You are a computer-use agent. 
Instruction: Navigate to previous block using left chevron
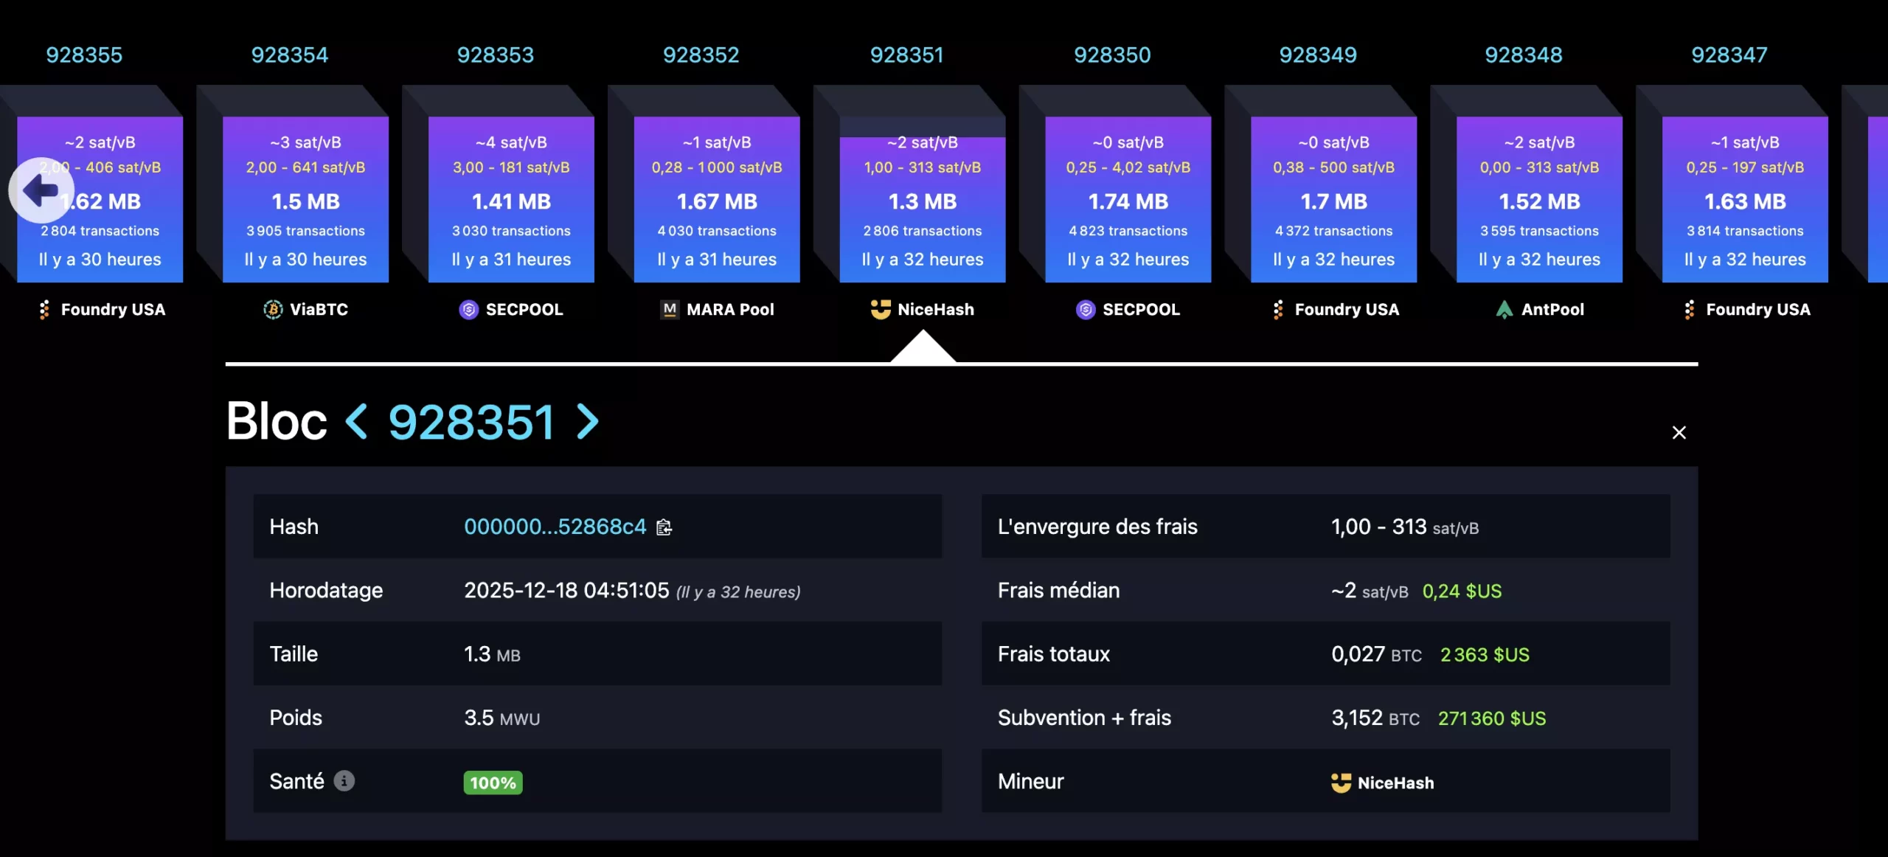357,420
